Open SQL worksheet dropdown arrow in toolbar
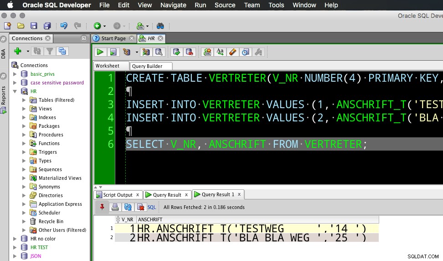The height and width of the screenshot is (261, 443). [x=148, y=26]
